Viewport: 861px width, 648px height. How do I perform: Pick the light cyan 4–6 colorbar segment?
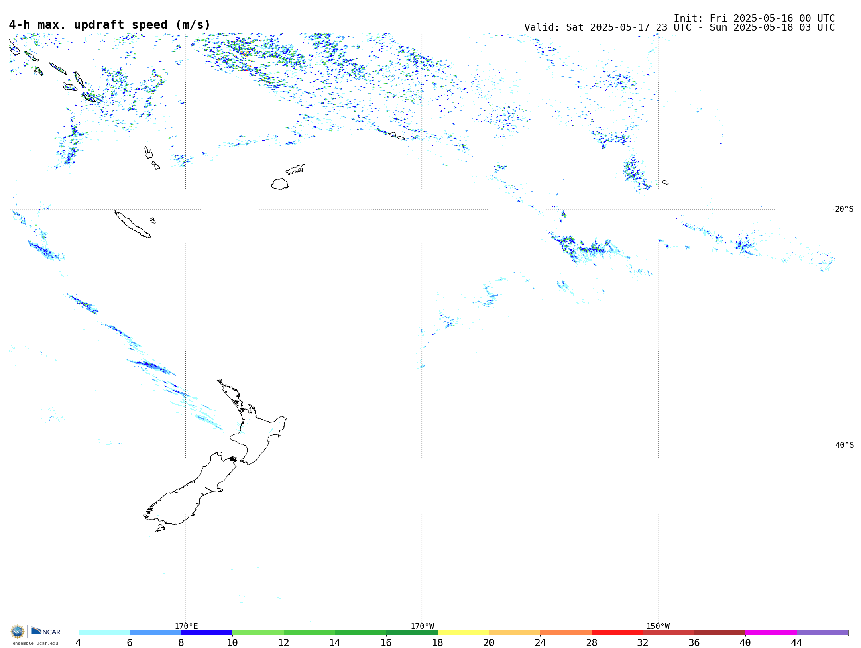(x=104, y=633)
